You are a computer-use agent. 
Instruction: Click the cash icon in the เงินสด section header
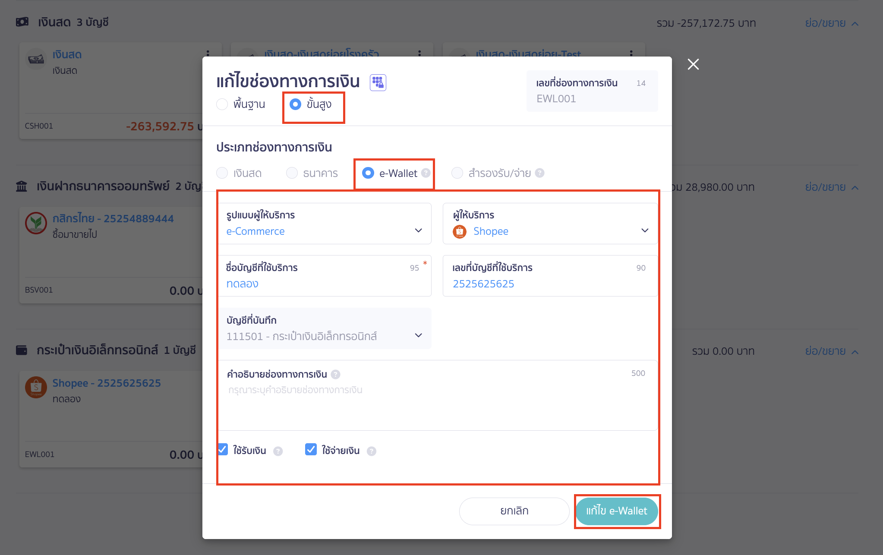23,22
